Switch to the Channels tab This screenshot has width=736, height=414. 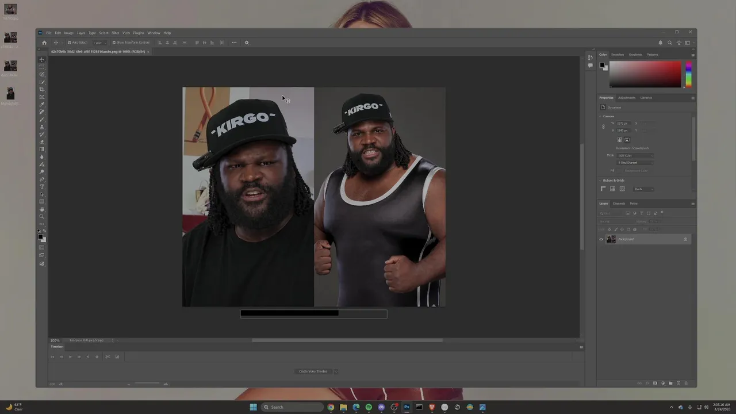[x=619, y=204]
